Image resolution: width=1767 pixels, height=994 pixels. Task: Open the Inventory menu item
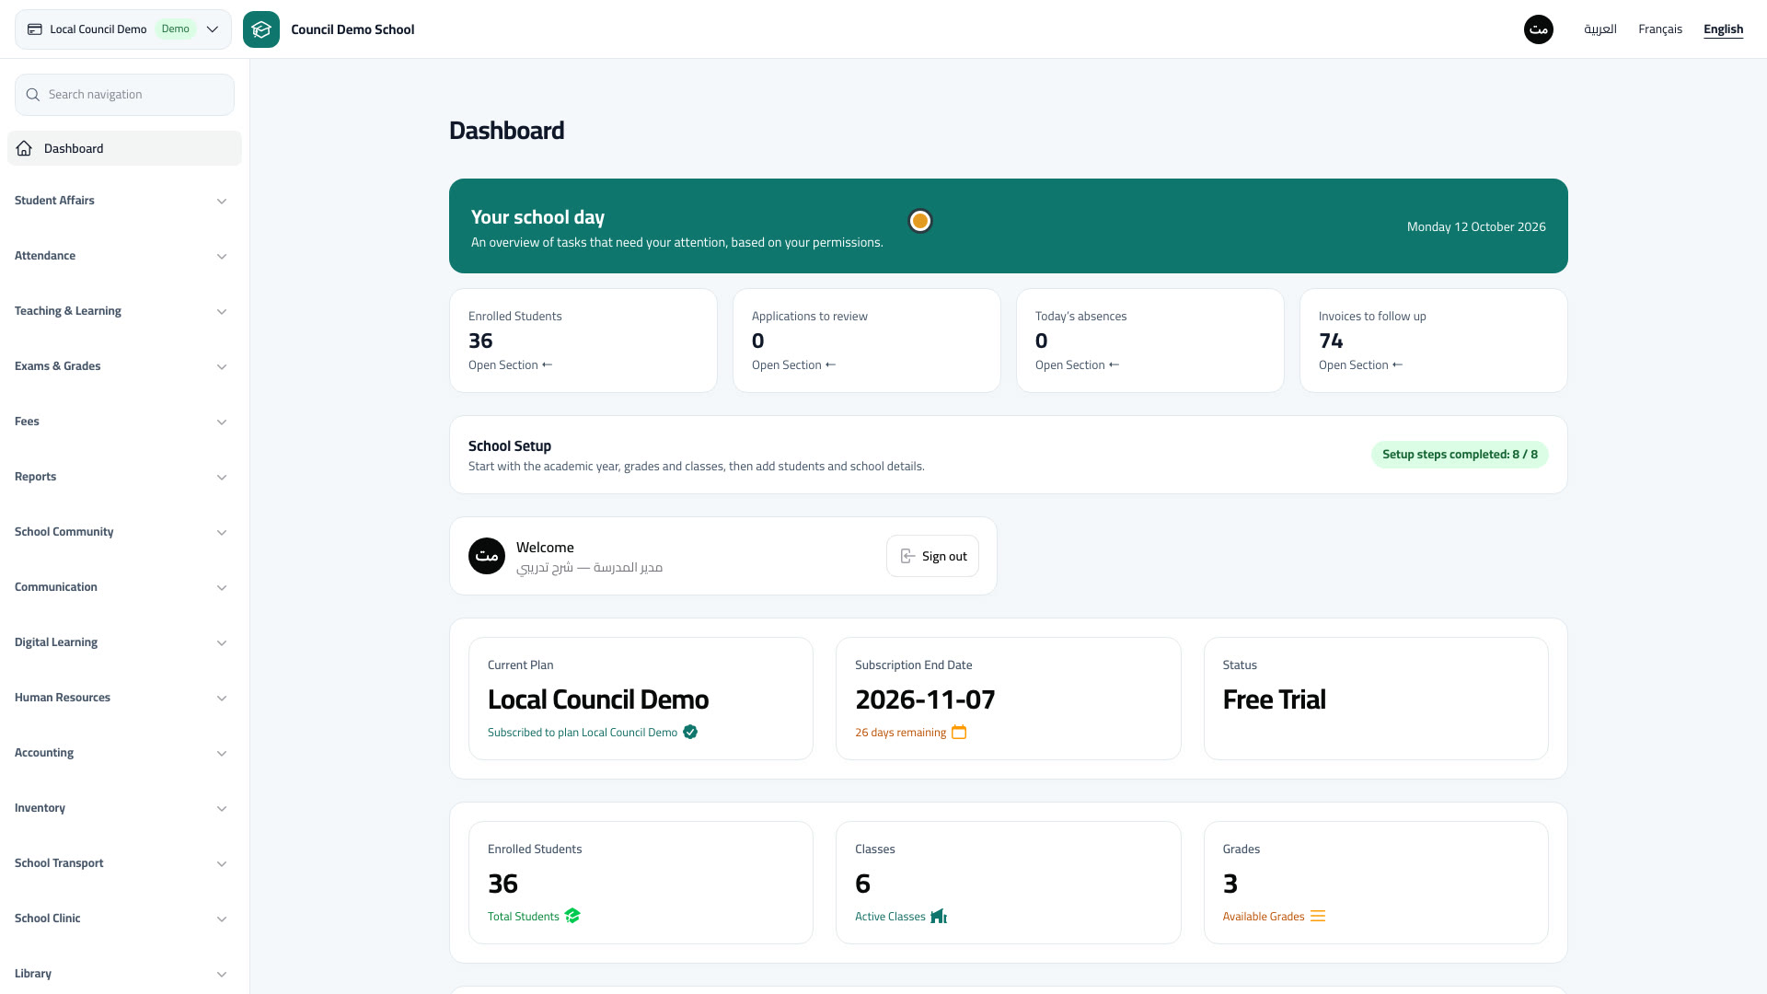(124, 808)
